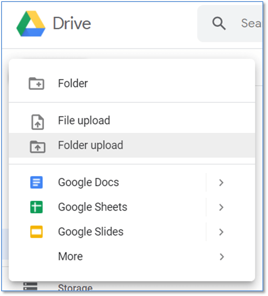Click the new folder plus icon
Screen dimensions: 268x296
coord(37,83)
